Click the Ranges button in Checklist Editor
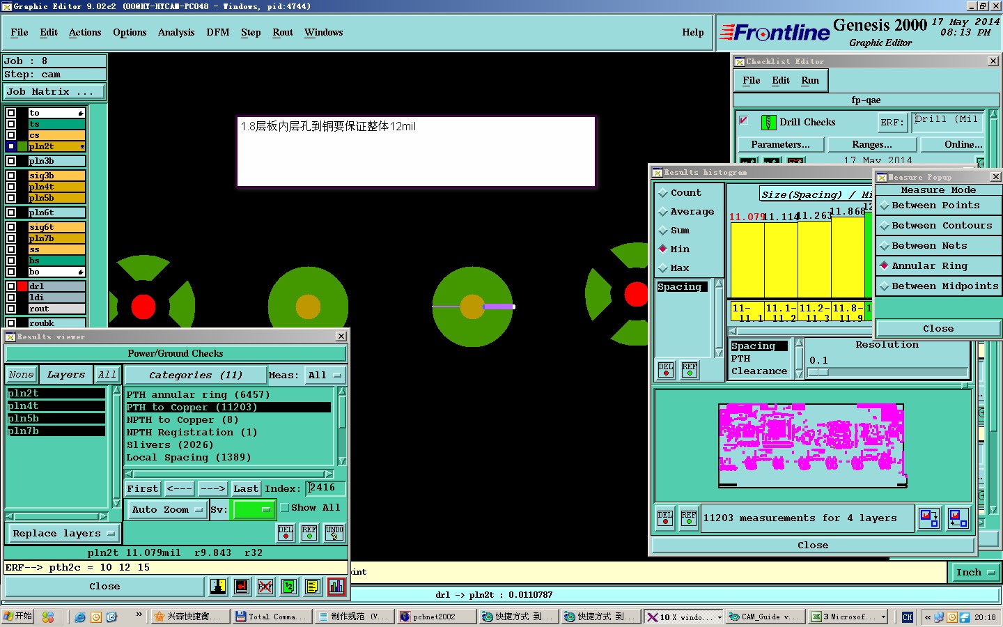The height and width of the screenshot is (627, 1003). coord(872,145)
